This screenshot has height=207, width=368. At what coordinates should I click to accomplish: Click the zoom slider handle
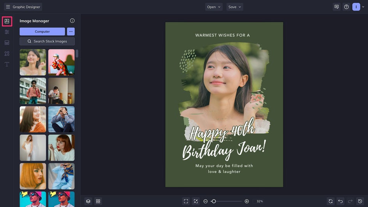pyautogui.click(x=214, y=201)
